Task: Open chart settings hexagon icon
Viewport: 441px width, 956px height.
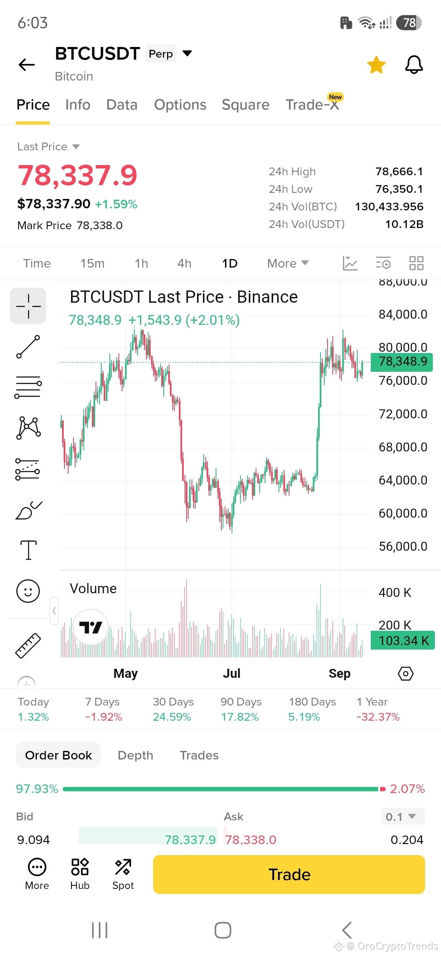Action: [x=405, y=673]
